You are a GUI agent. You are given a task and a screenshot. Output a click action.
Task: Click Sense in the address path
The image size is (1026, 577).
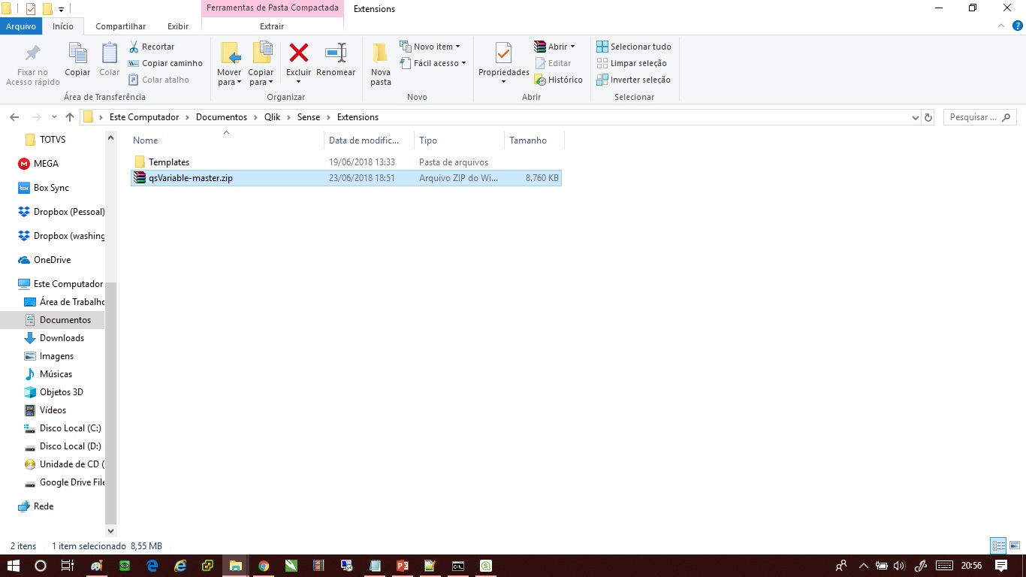click(309, 117)
